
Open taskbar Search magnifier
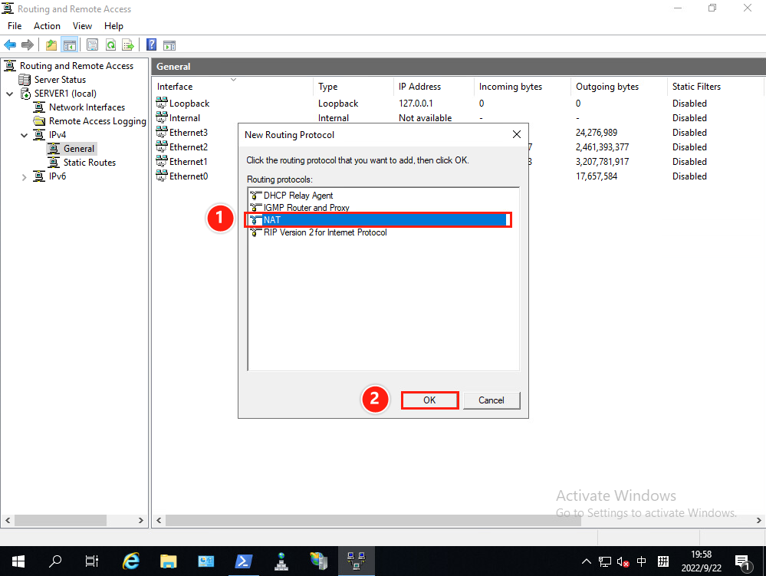[x=55, y=561]
